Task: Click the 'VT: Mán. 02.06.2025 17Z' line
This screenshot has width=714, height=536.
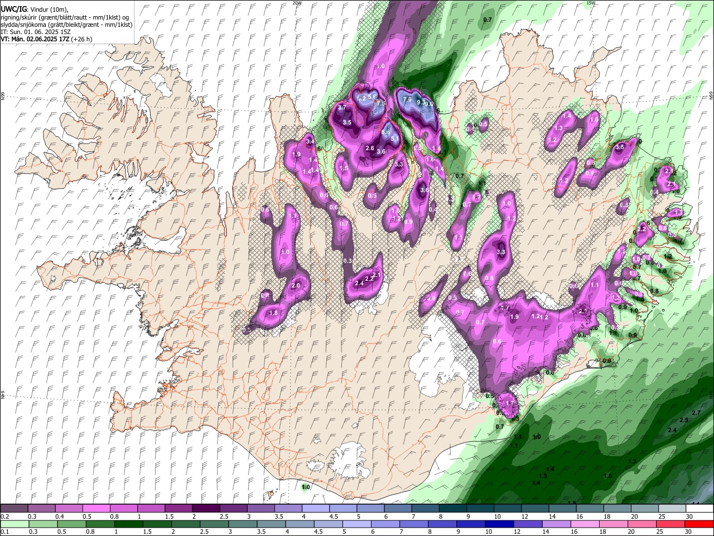Action: [34, 39]
